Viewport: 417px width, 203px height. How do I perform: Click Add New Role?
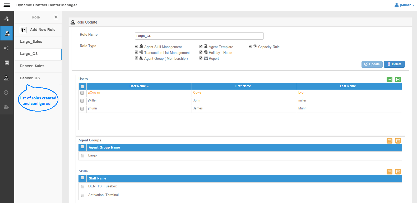43,30
